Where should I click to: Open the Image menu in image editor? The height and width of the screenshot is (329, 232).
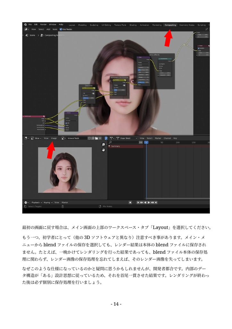pos(54,138)
